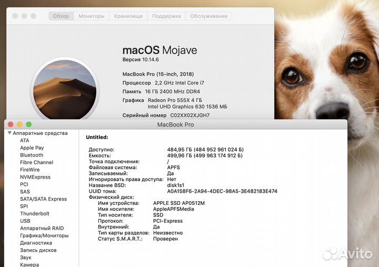Click Radeon Pro 555X 4 ГБ text

pyautogui.click(x=175, y=100)
